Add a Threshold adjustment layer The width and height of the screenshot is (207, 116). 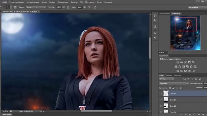pyautogui.click(x=185, y=71)
